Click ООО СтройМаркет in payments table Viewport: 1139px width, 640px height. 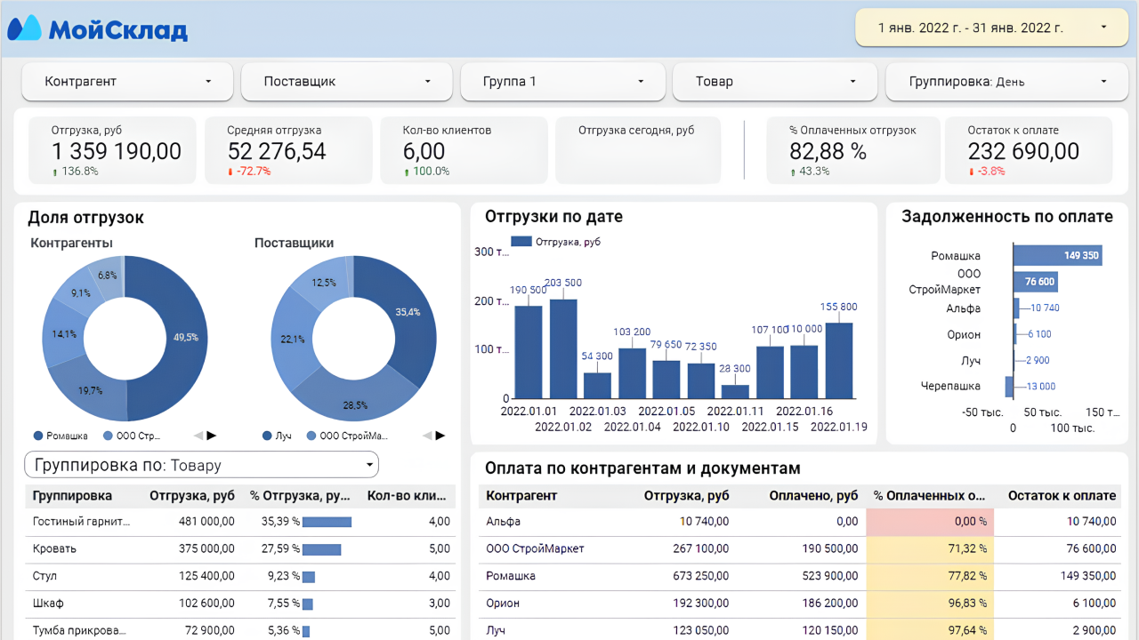coord(535,549)
